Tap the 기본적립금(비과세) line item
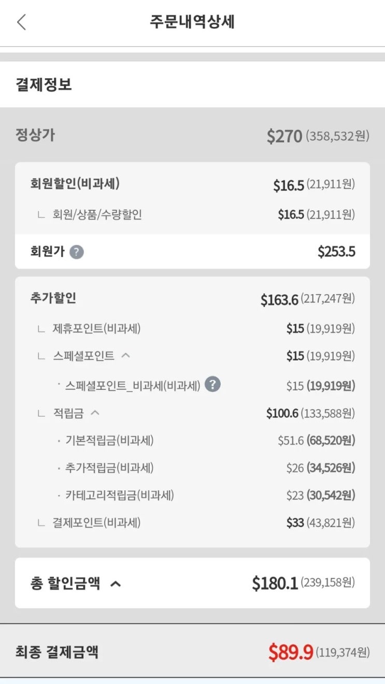This screenshot has width=385, height=684. pyautogui.click(x=109, y=441)
